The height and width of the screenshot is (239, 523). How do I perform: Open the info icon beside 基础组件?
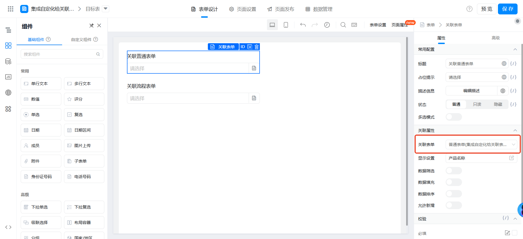coord(48,39)
